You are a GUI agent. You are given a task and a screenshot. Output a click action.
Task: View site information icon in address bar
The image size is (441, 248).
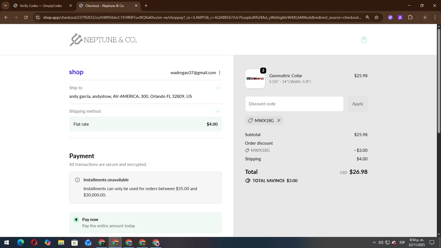pyautogui.click(x=38, y=17)
